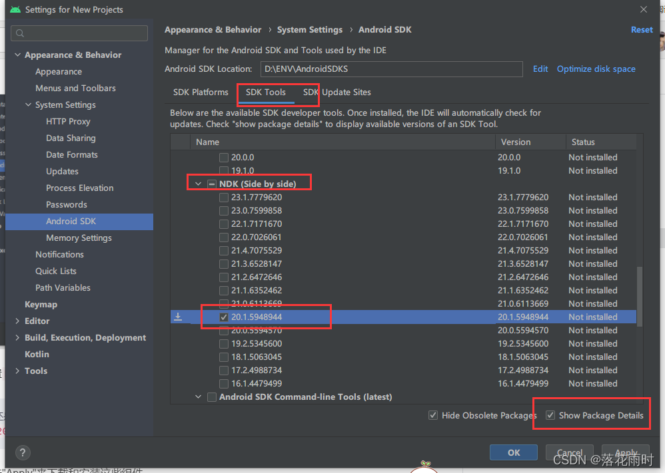Toggle Hide Obsolete Packages checkbox
The width and height of the screenshot is (665, 473).
(433, 415)
